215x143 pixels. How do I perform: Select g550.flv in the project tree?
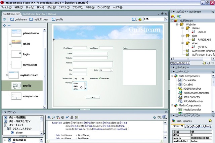(x=202, y=47)
